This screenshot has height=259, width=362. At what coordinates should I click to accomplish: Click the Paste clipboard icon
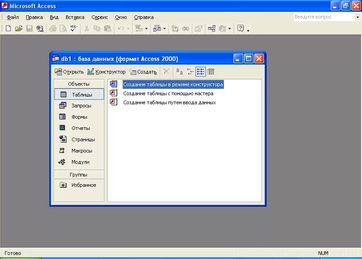point(108,28)
